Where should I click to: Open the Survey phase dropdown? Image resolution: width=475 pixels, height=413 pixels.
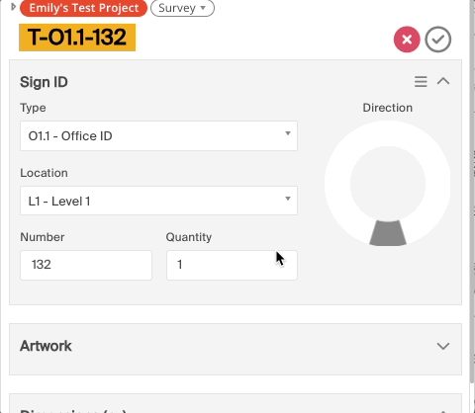(182, 8)
